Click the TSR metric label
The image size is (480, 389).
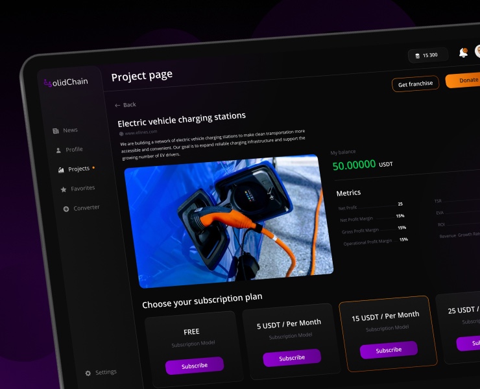click(438, 201)
